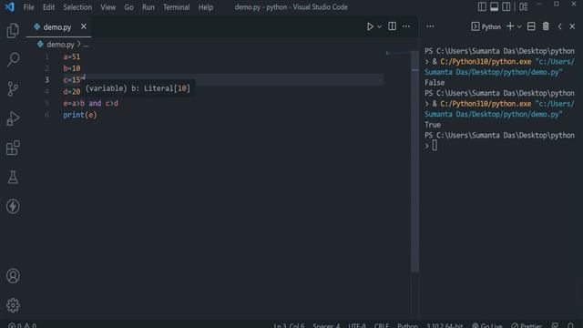
Task: Split the terminal
Action: (531, 26)
